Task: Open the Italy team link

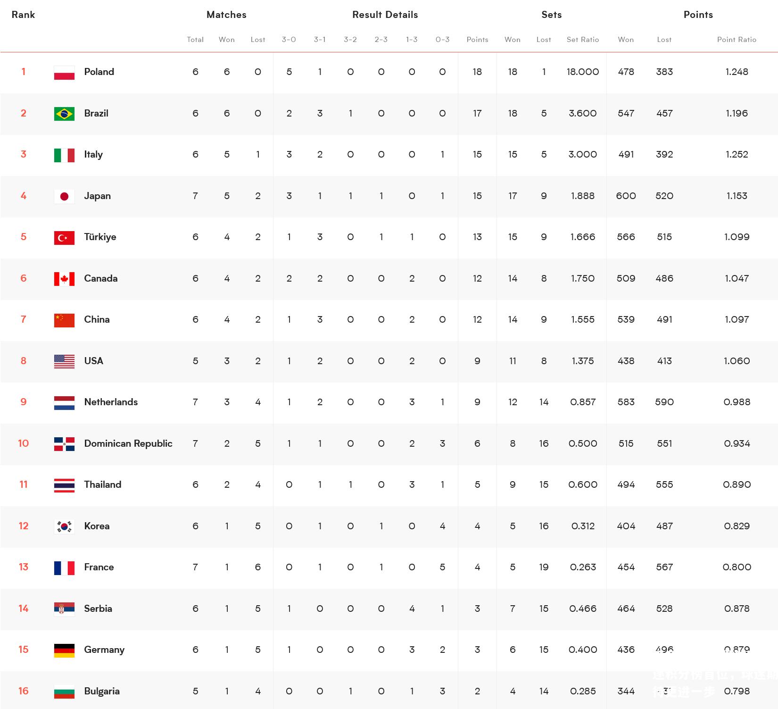Action: click(93, 154)
